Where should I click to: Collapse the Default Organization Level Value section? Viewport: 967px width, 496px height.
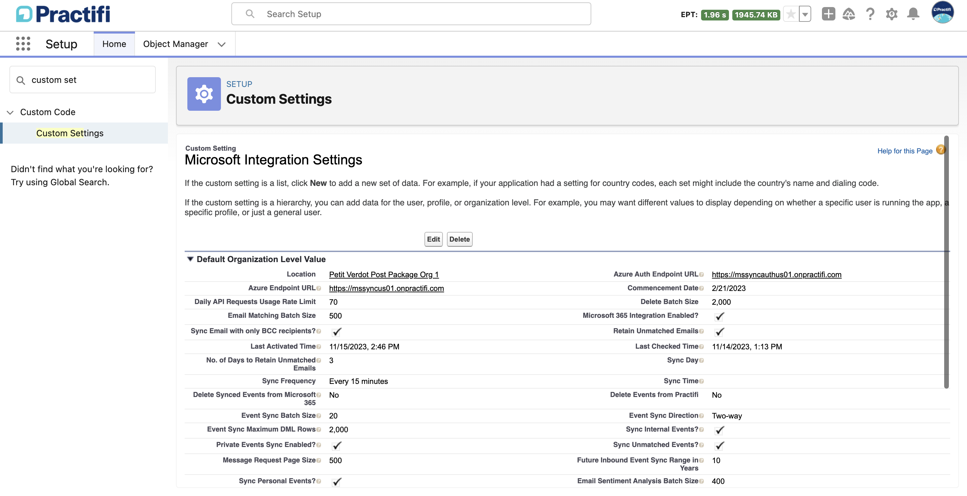pyautogui.click(x=190, y=259)
